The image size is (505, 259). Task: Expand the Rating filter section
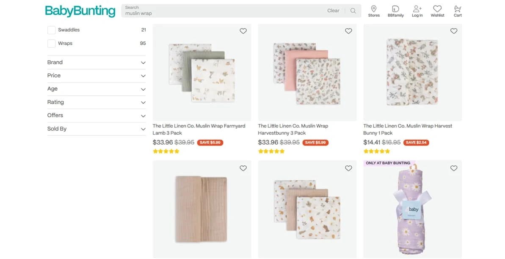coord(97,102)
